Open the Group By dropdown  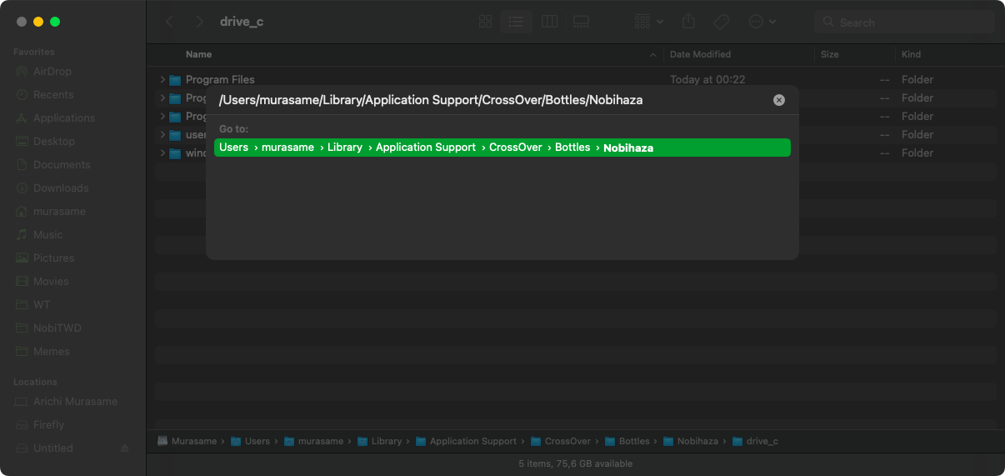click(x=648, y=22)
